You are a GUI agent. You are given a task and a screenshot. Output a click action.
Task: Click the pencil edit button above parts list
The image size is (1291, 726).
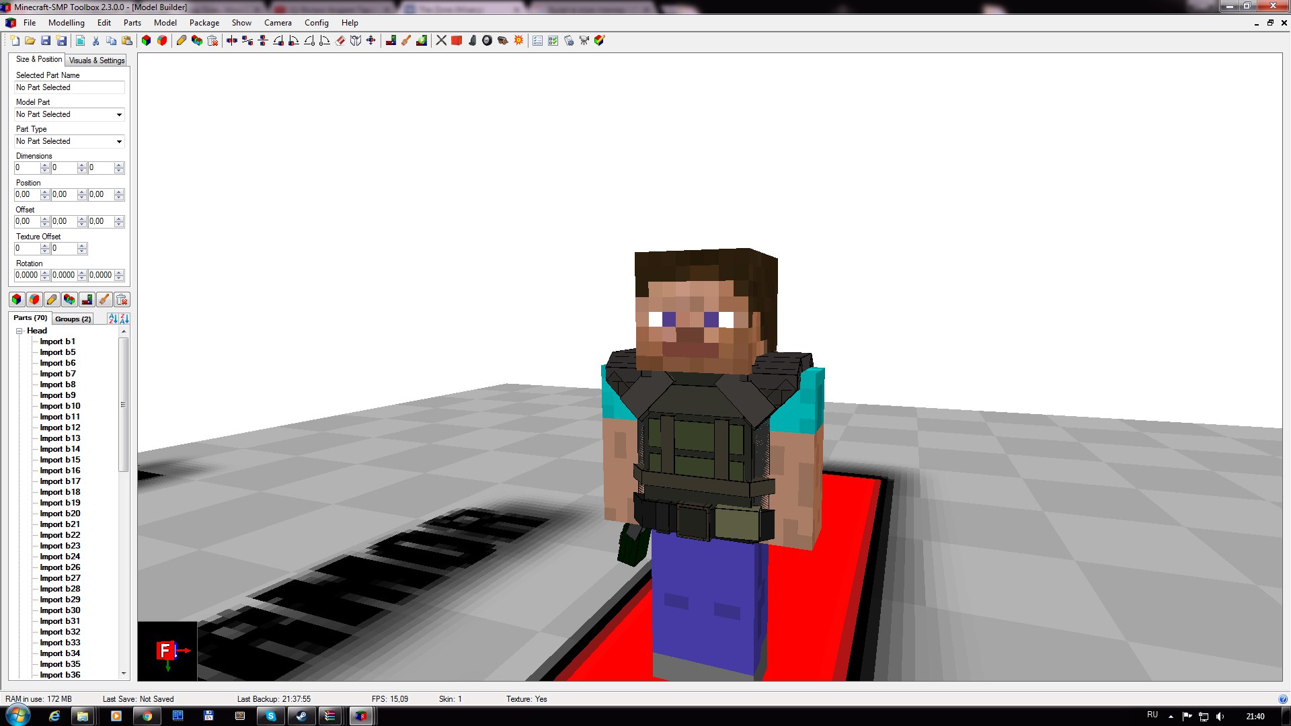[52, 300]
